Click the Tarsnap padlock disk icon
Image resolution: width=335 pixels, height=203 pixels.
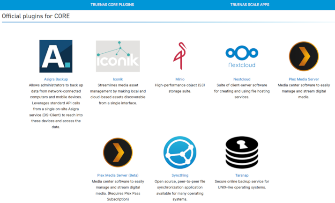242,152
